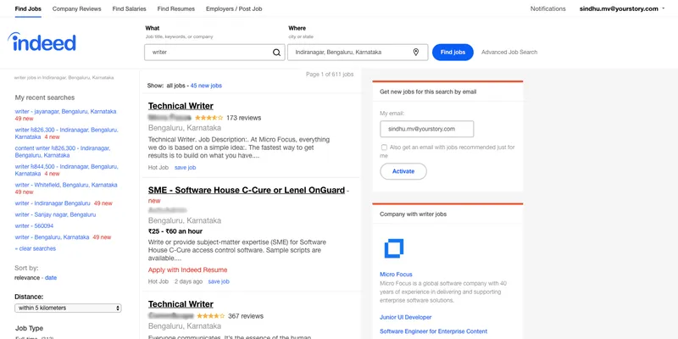Click the star rating for 367 reviews
The height and width of the screenshot is (339, 678).
(x=209, y=316)
